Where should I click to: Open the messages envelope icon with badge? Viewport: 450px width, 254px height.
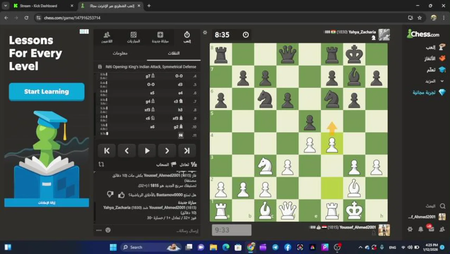[431, 229]
